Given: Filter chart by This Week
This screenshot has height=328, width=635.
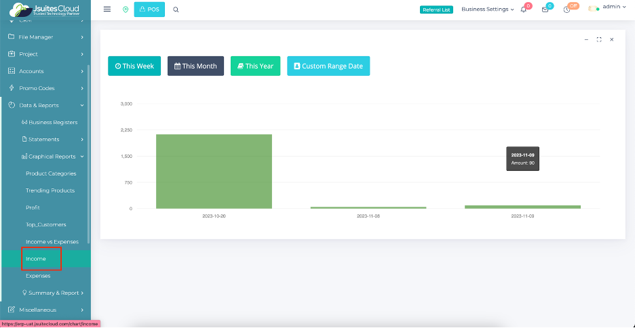Looking at the screenshot, I should [x=134, y=66].
